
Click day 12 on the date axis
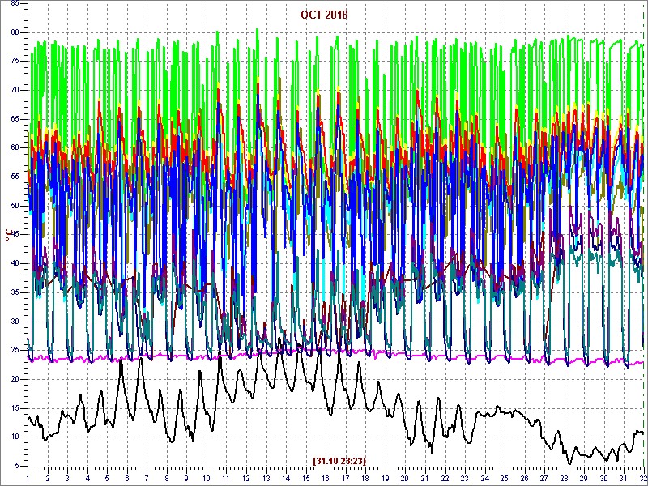(246, 476)
